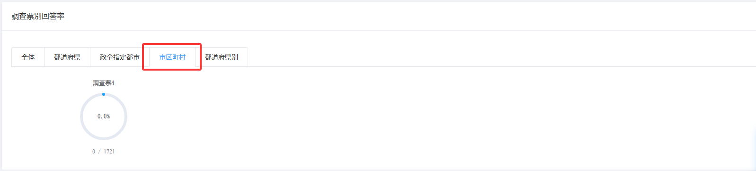Click the blue dot on the progress ring

coord(104,94)
